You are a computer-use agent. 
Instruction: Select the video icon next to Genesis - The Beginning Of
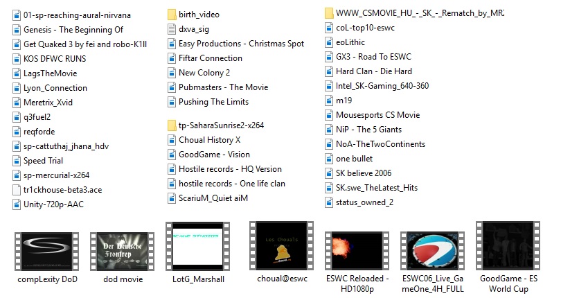[17, 30]
